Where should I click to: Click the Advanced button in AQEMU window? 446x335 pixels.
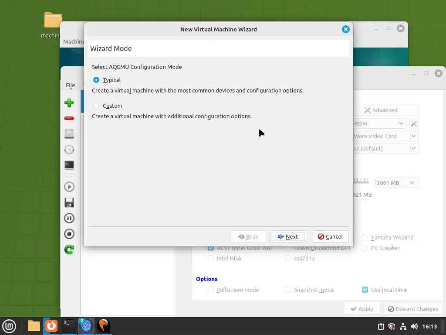coord(386,110)
